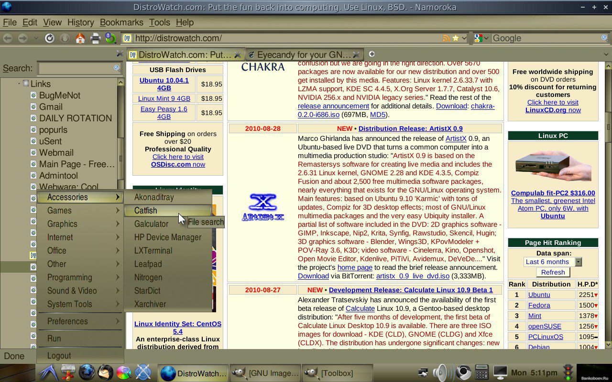This screenshot has height=382, width=612.
Task: Click the traffic light tray icon
Action: click(568, 373)
